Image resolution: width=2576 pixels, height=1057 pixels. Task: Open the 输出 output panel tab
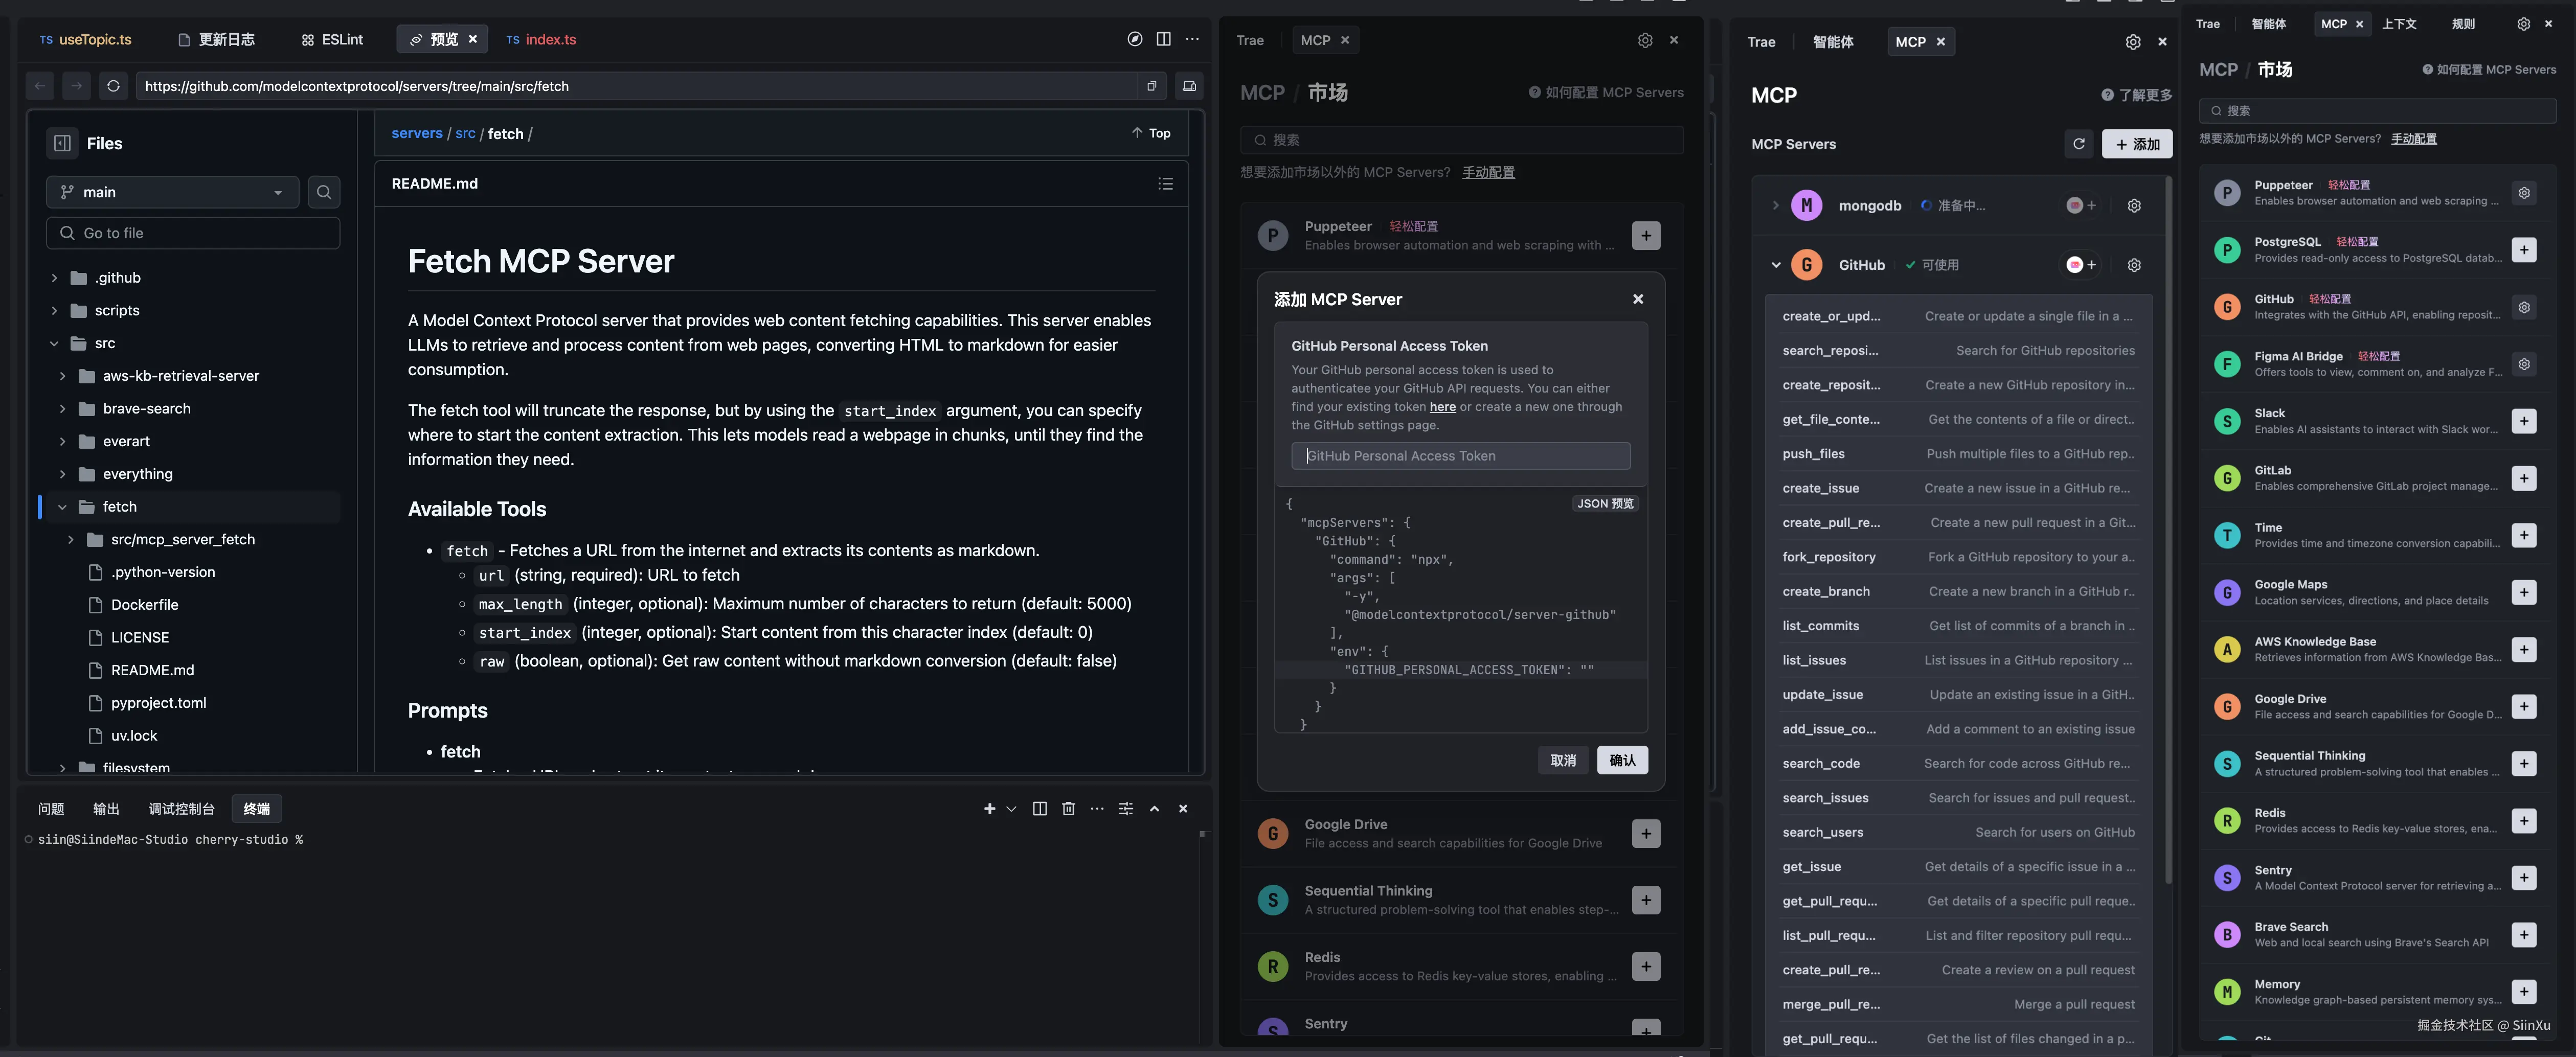tap(106, 809)
